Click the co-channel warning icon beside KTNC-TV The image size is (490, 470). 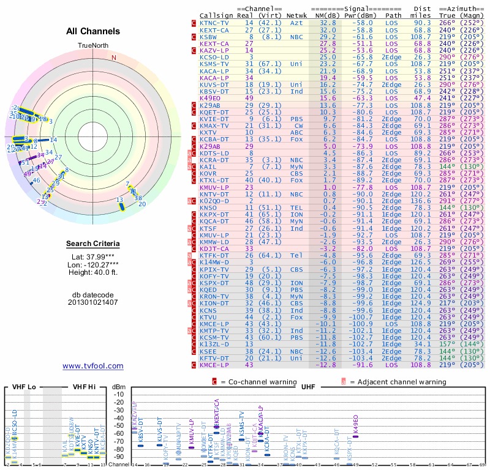[194, 23]
